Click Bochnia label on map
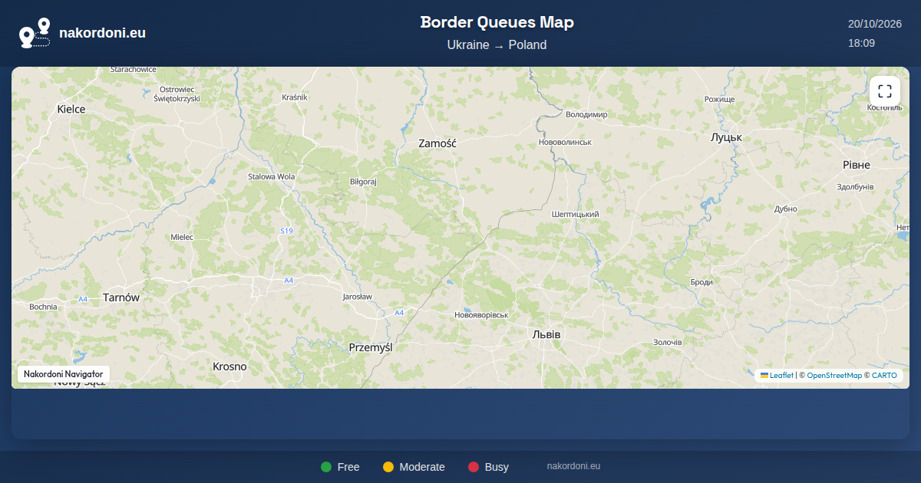921x483 pixels. [43, 307]
